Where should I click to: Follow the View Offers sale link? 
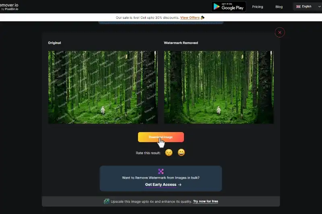point(190,18)
